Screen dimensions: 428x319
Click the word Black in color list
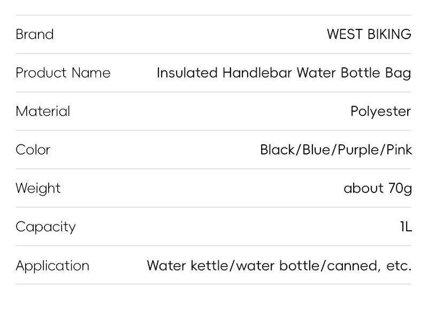point(278,150)
